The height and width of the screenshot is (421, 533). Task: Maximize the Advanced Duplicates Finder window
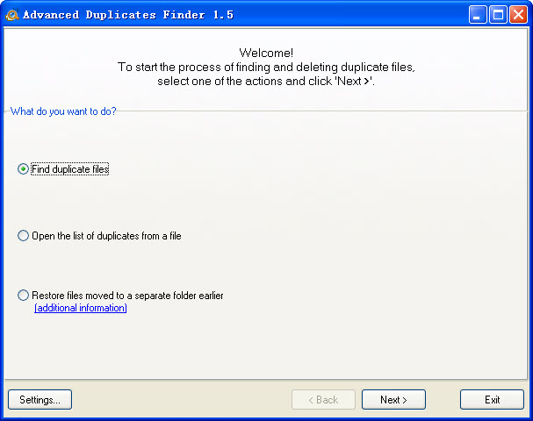tap(497, 14)
